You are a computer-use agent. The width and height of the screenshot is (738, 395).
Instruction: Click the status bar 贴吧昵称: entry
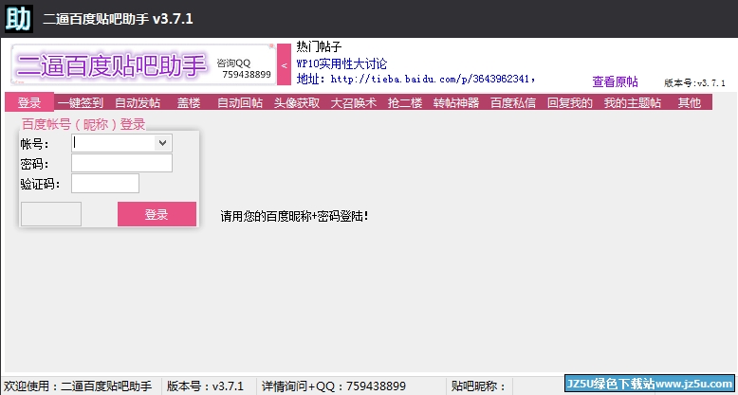pos(478,386)
